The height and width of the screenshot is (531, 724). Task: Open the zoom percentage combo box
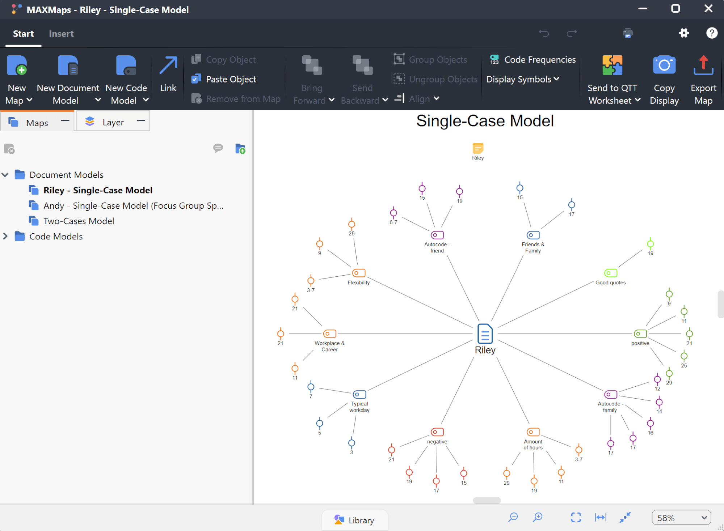click(681, 518)
